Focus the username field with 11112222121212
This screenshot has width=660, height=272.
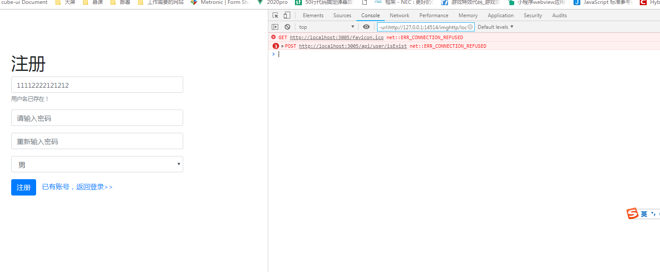coord(97,85)
